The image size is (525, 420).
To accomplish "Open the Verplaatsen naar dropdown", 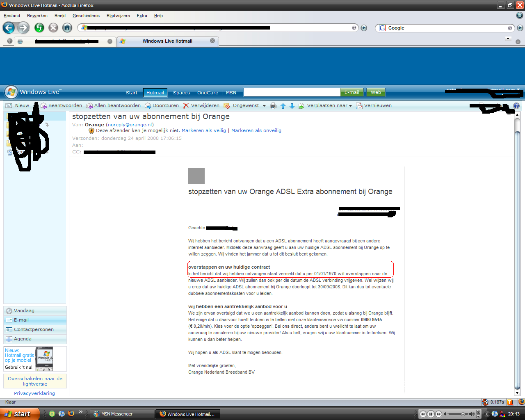I will pos(325,105).
